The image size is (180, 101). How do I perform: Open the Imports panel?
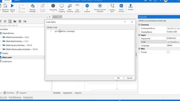(x=78, y=93)
